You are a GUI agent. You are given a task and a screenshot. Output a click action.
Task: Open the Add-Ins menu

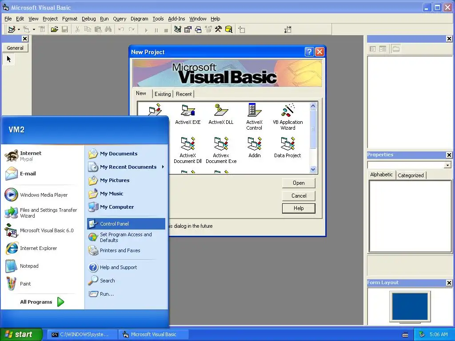[176, 19]
